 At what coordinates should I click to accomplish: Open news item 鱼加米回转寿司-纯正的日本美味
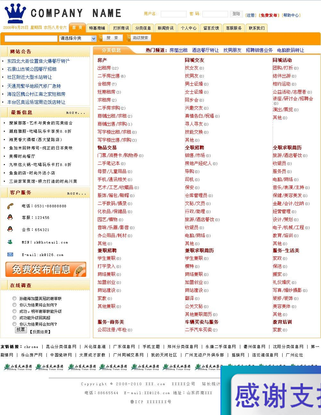click(41, 148)
